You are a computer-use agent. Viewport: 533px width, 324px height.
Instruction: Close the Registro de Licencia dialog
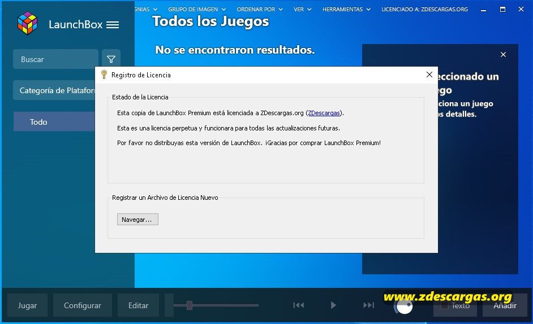point(429,75)
